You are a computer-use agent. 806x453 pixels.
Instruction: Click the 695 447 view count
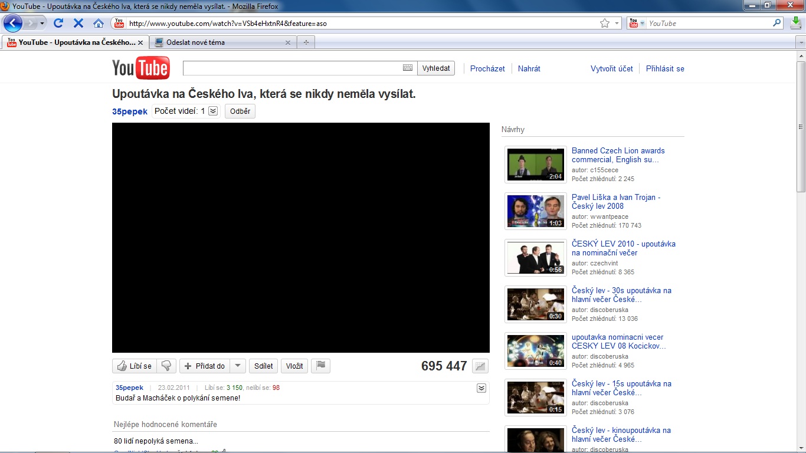pos(444,366)
